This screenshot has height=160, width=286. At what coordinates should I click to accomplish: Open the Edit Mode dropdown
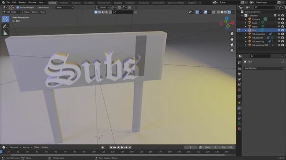(x=12, y=12)
